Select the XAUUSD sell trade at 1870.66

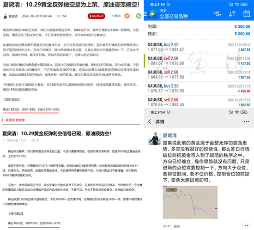(199, 102)
